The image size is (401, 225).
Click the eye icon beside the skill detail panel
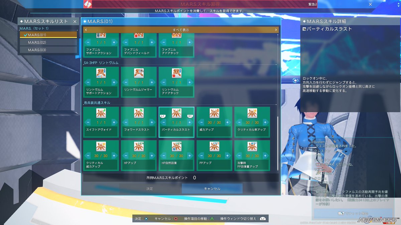click(296, 80)
